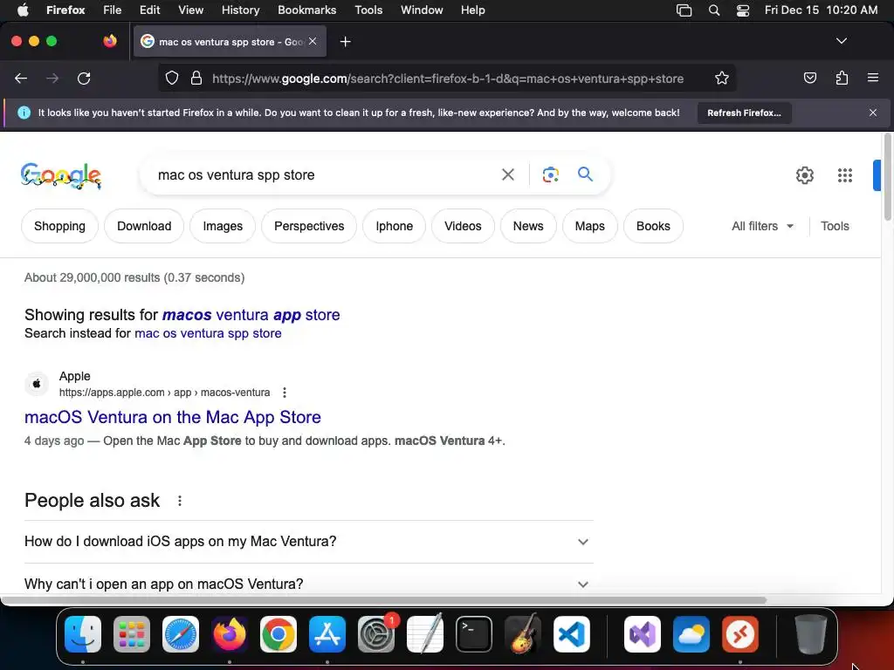Open the tracking protection shield icon
Screen dimensions: 894x670
coord(172,79)
